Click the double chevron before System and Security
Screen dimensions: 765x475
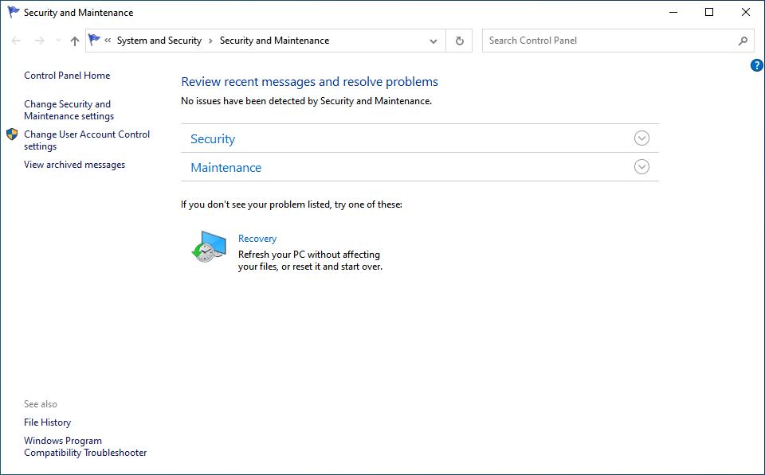(108, 41)
